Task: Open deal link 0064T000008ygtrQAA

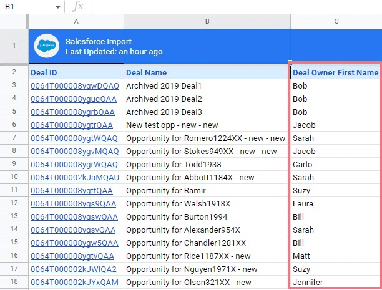Action: pos(72,125)
